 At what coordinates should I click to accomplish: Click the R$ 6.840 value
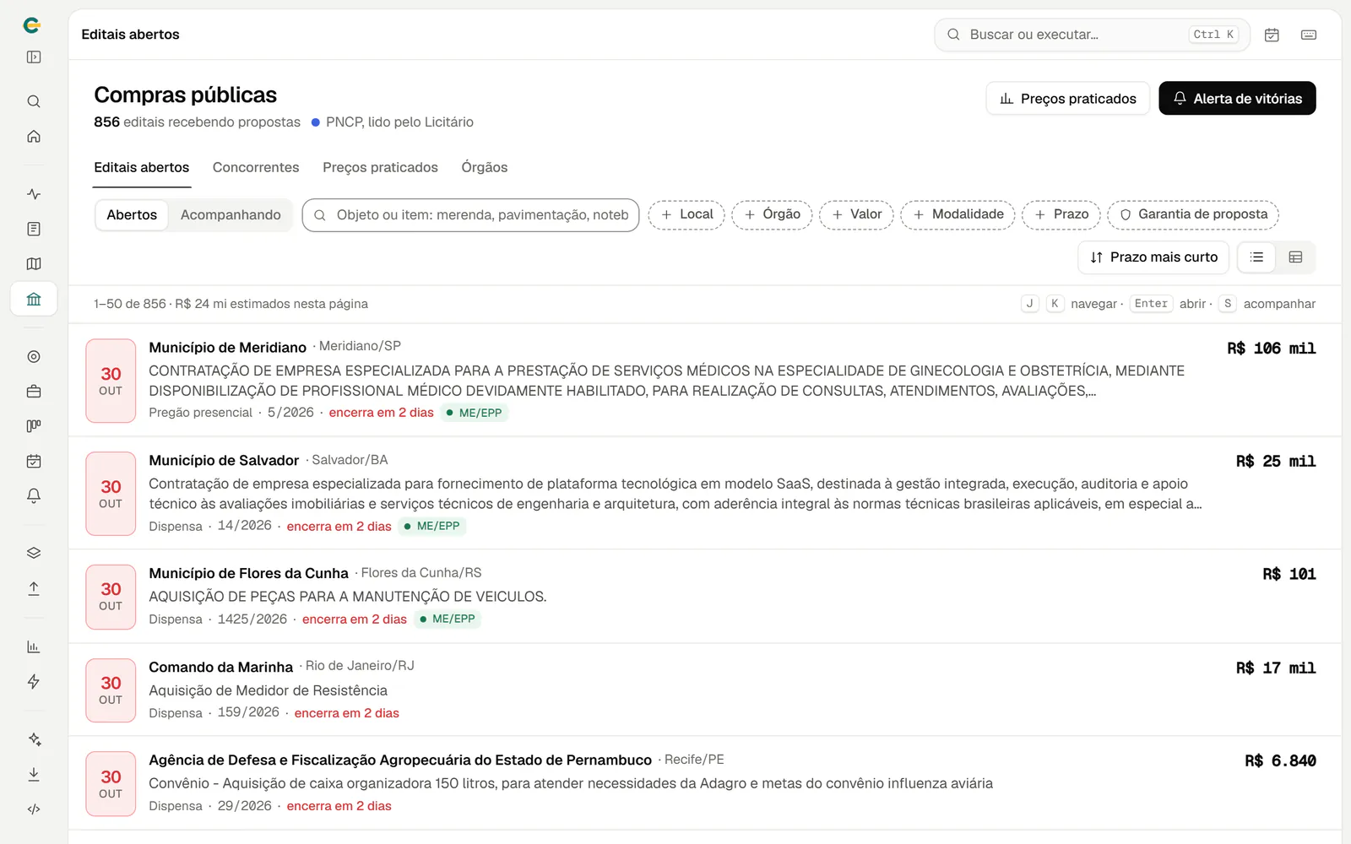click(x=1280, y=761)
